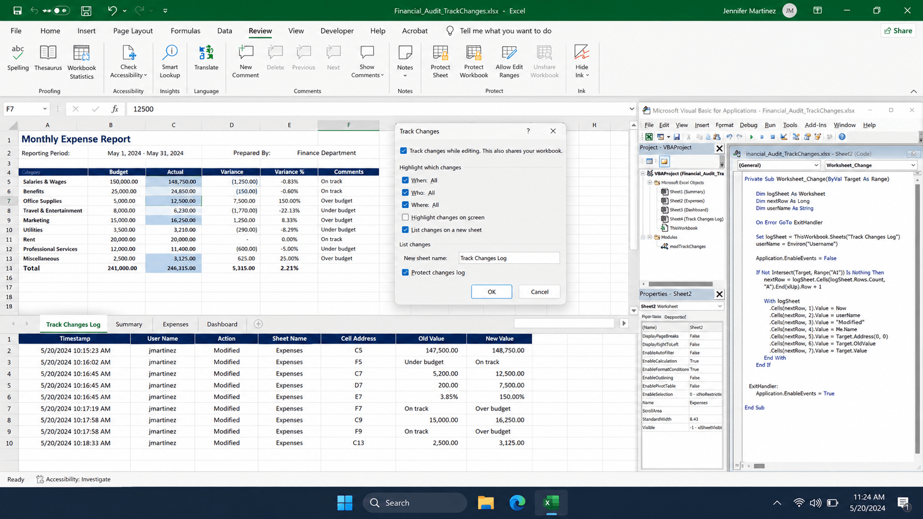923x519 pixels.
Task: Open Microsoft Edge from the taskbar
Action: pyautogui.click(x=517, y=502)
